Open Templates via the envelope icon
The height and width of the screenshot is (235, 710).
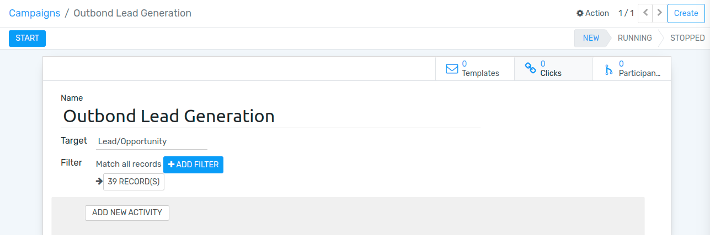point(452,69)
